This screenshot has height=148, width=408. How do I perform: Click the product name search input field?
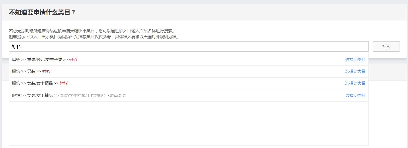188,47
